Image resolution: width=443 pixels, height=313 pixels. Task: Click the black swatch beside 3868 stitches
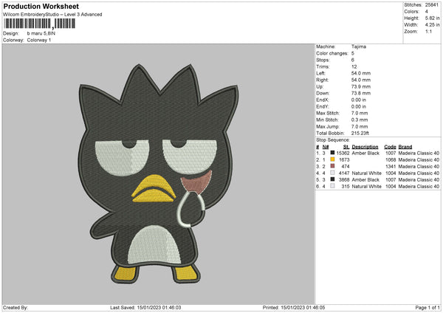tap(332, 179)
